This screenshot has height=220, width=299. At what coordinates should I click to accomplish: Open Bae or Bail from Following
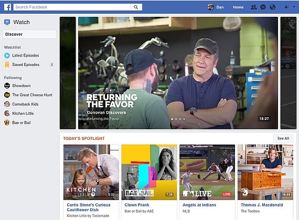[x=22, y=123]
